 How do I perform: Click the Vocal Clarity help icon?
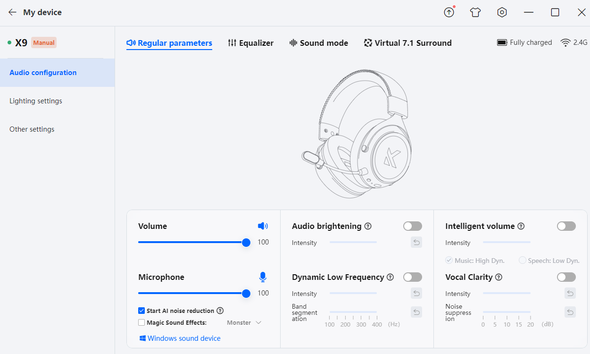coord(499,277)
